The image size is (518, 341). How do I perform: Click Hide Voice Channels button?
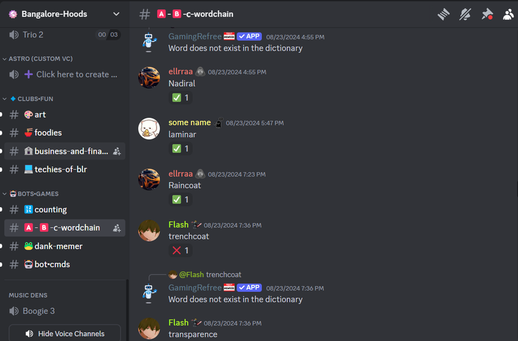[65, 334]
